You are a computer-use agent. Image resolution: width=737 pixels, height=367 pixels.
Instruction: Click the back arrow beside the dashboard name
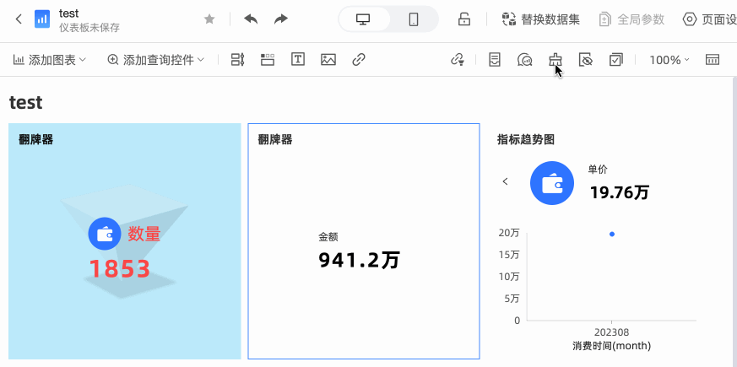[19, 19]
